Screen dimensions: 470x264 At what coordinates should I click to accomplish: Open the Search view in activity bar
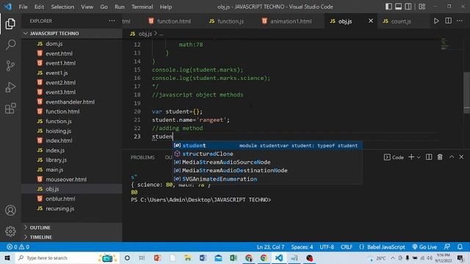10,45
